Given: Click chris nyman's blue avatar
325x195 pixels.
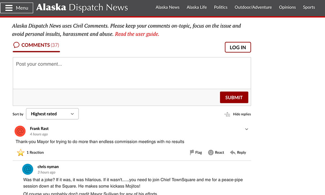Looking at the screenshot, I should (28, 169).
